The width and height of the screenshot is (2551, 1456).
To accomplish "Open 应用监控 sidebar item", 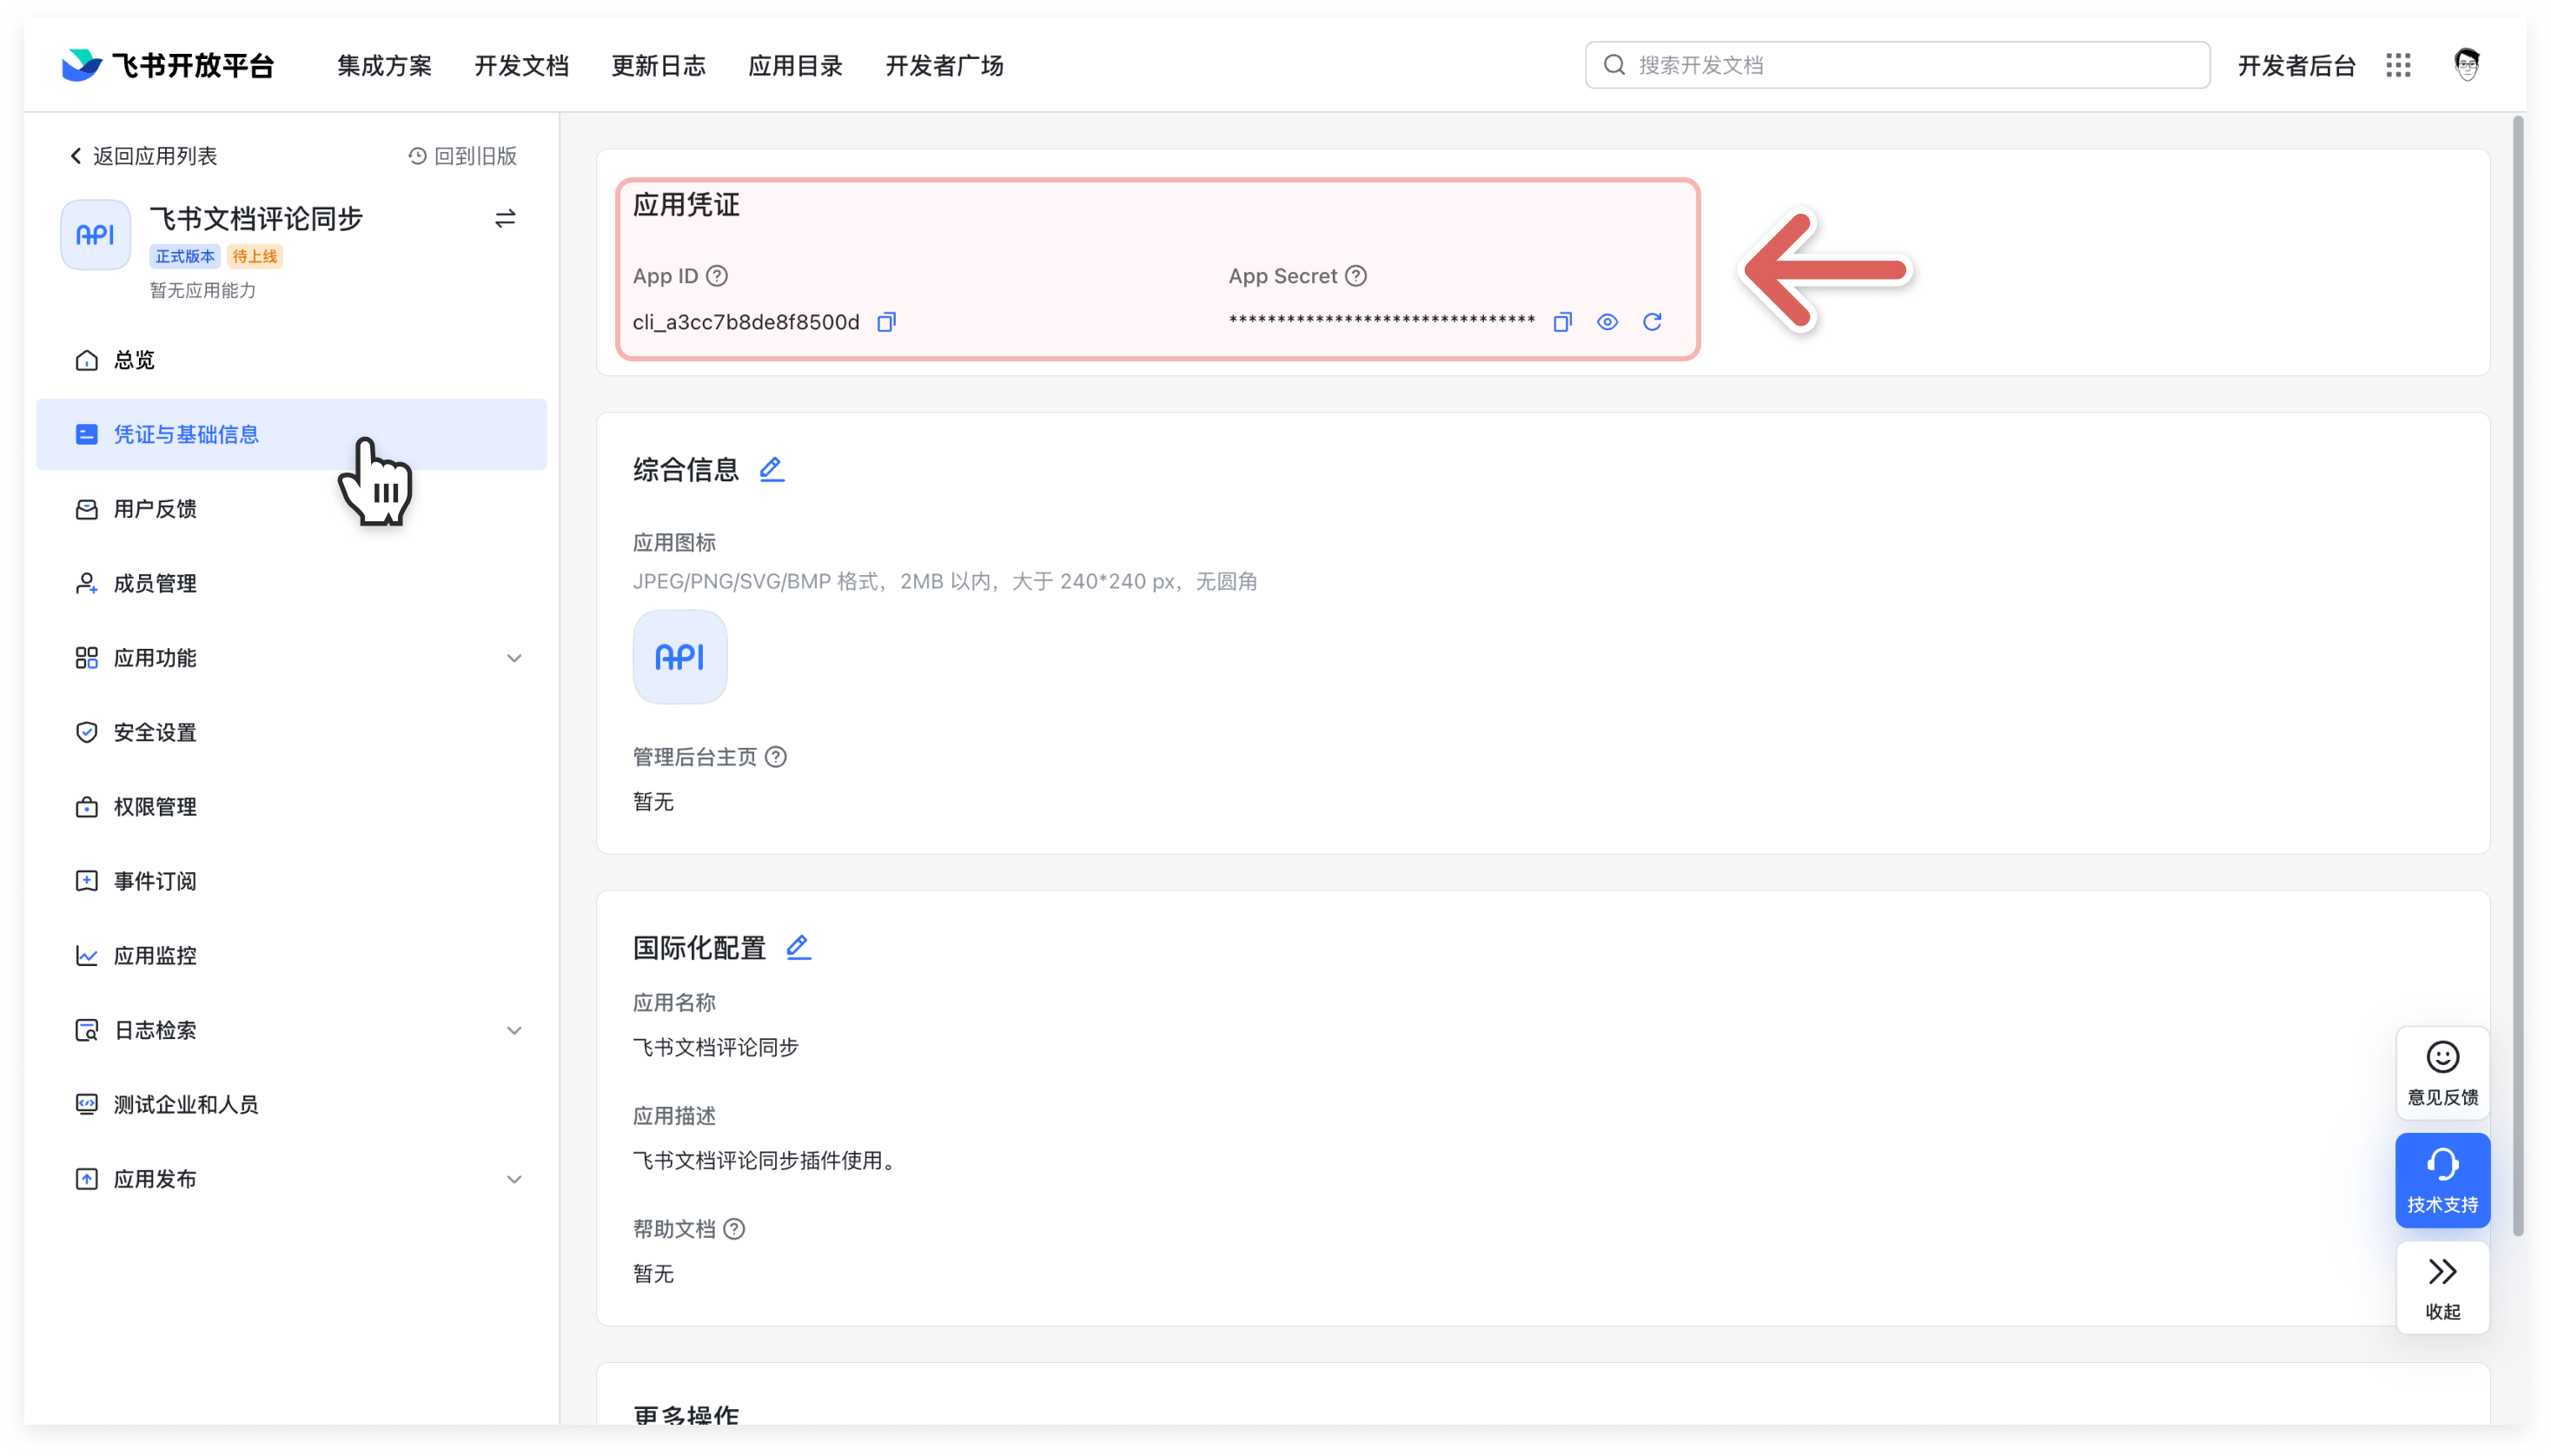I will click(x=292, y=956).
